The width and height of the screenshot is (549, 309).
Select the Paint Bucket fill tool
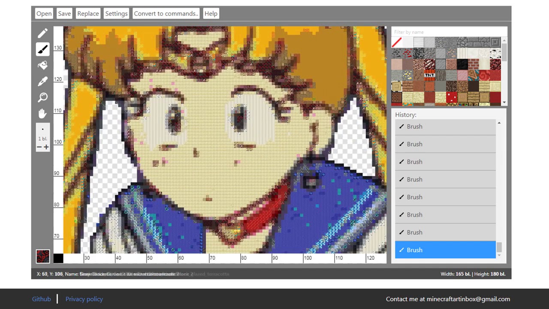(42, 65)
